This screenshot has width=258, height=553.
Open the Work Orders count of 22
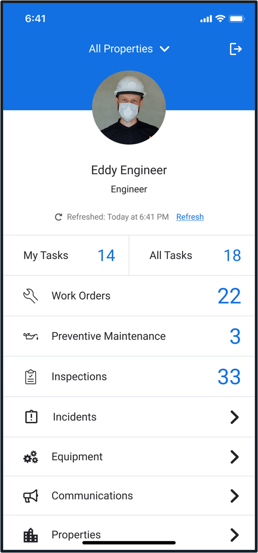[x=229, y=296]
